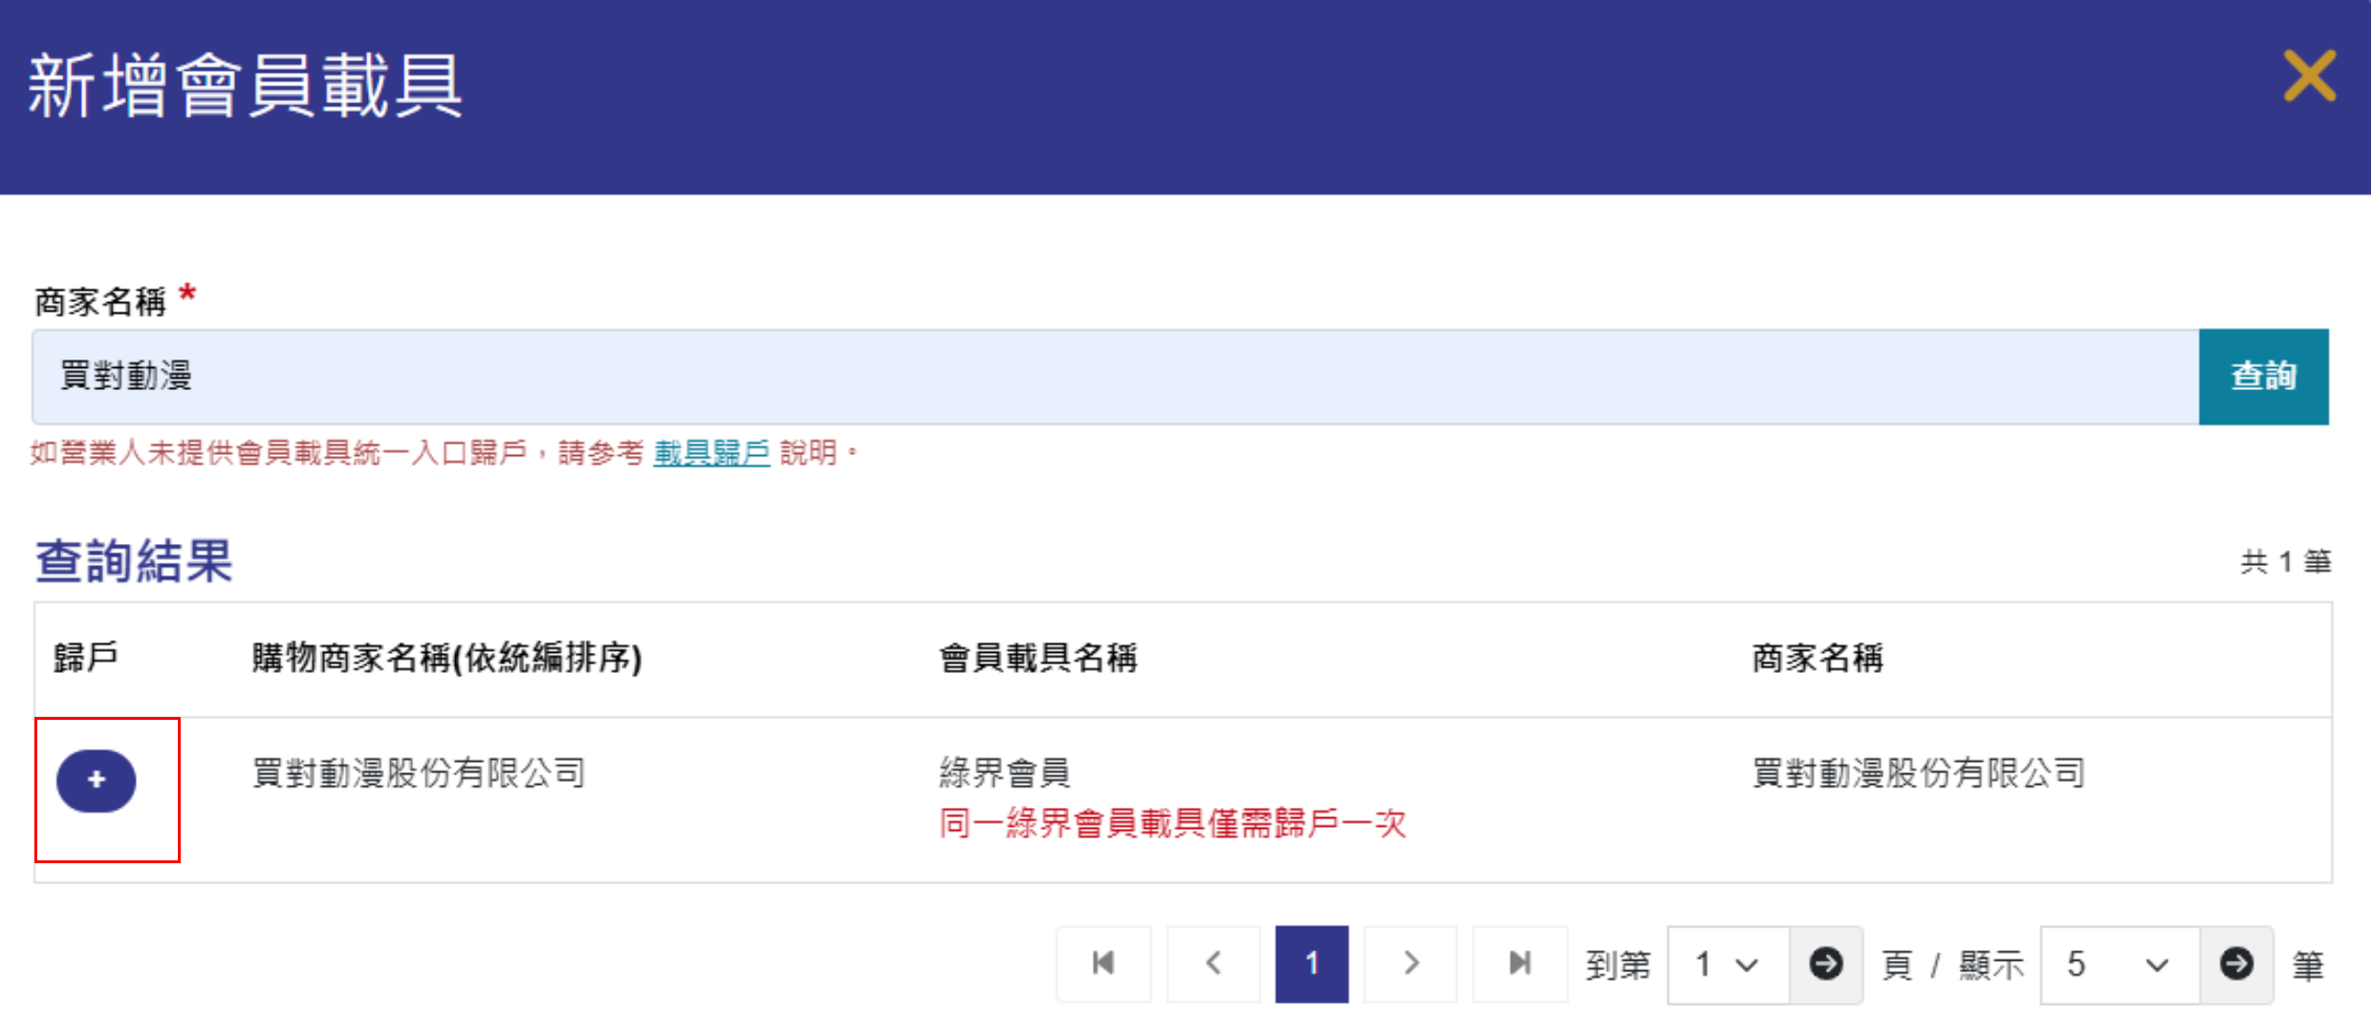
Task: Select the 綠界會員 carrier name cell
Action: coord(1005,772)
